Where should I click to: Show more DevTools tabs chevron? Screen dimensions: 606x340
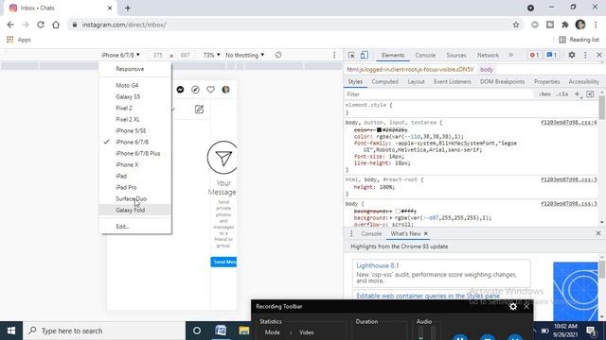coord(511,55)
